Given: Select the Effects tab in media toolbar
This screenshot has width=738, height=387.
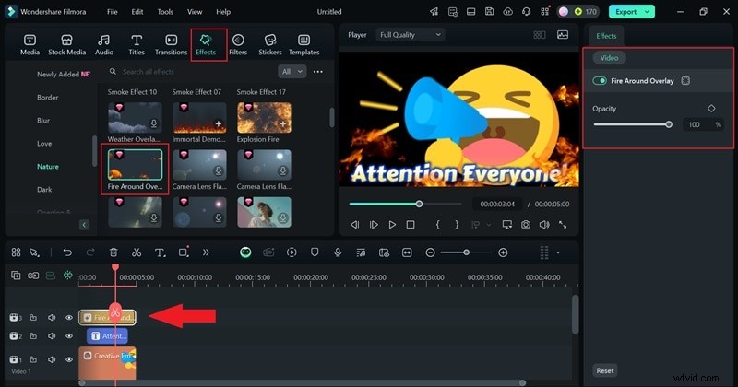Looking at the screenshot, I should pyautogui.click(x=206, y=45).
